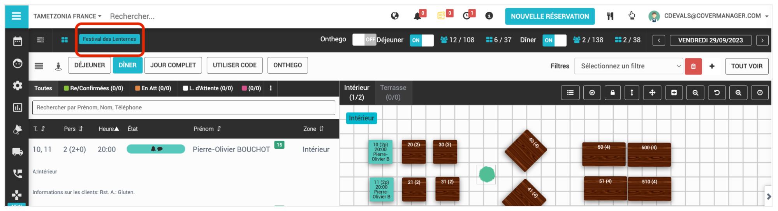Show table list view in floor plan toolbar

click(x=570, y=93)
